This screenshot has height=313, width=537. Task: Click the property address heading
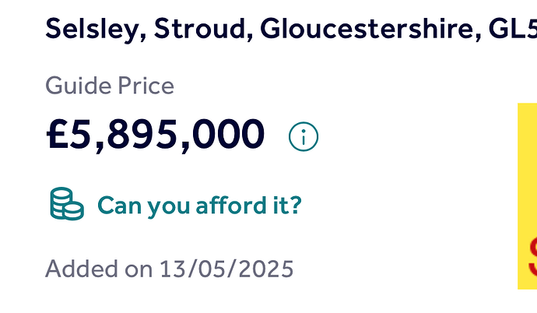tap(288, 30)
